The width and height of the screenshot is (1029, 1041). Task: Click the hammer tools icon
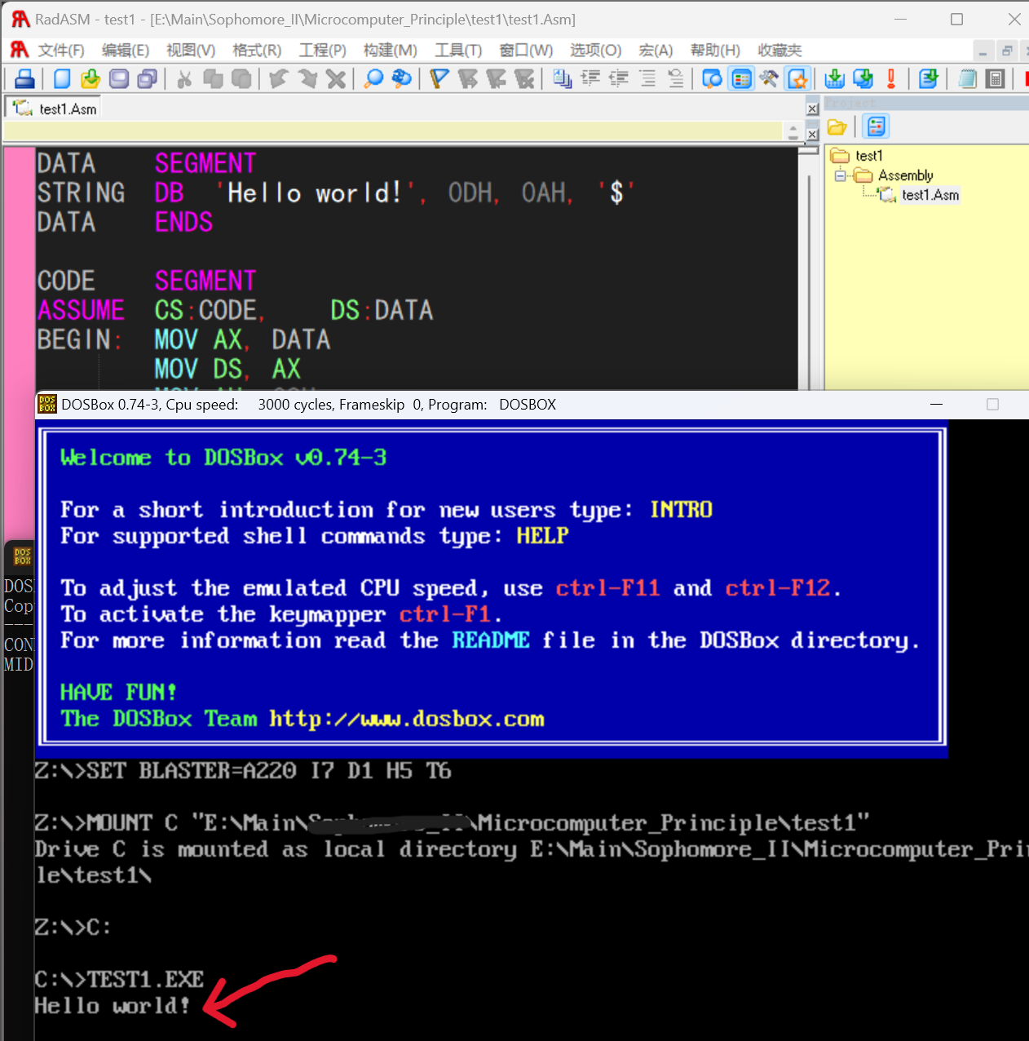[769, 79]
